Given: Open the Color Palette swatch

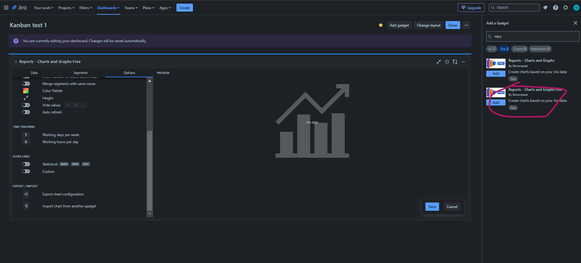Looking at the screenshot, I should click(26, 91).
